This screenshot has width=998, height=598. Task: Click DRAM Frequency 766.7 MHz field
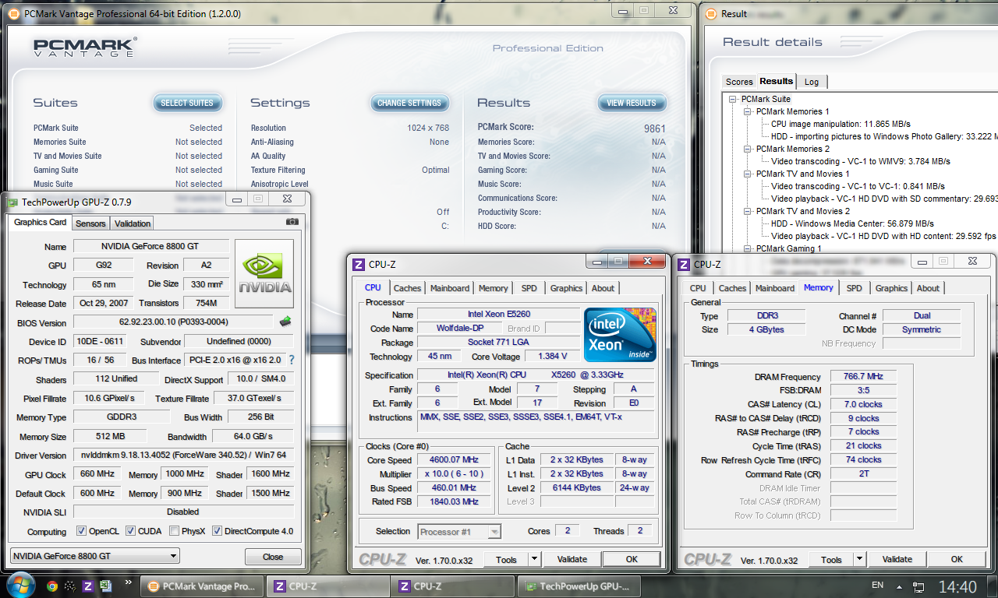[863, 377]
